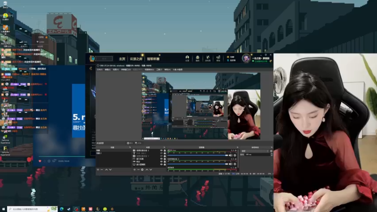Click the heart icon in media player
This screenshot has width=377, height=212.
pyautogui.click(x=40, y=161)
